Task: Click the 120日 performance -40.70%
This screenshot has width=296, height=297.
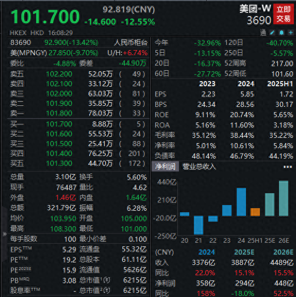Action: pos(279,43)
